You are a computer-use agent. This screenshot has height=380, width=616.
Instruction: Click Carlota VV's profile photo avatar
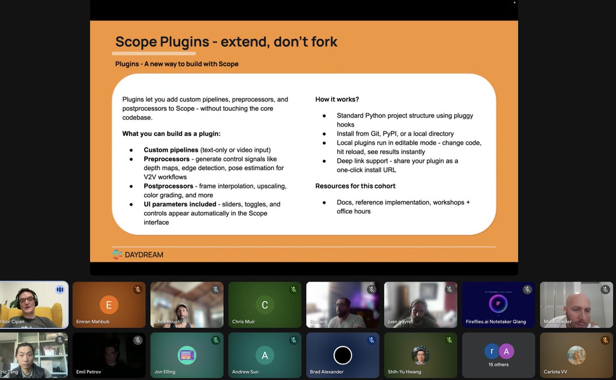pyautogui.click(x=576, y=355)
